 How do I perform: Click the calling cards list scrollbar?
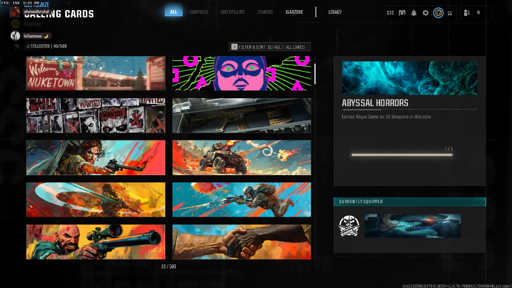click(x=315, y=74)
